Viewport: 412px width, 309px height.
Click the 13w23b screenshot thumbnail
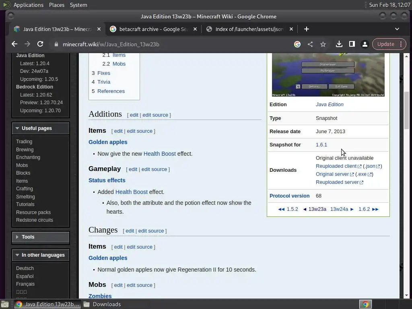coord(328,74)
